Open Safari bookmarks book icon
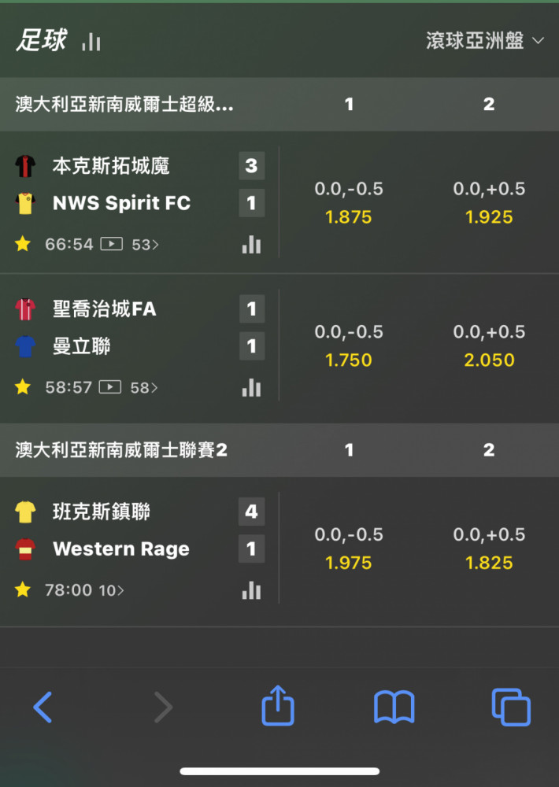The height and width of the screenshot is (787, 559). pyautogui.click(x=394, y=707)
